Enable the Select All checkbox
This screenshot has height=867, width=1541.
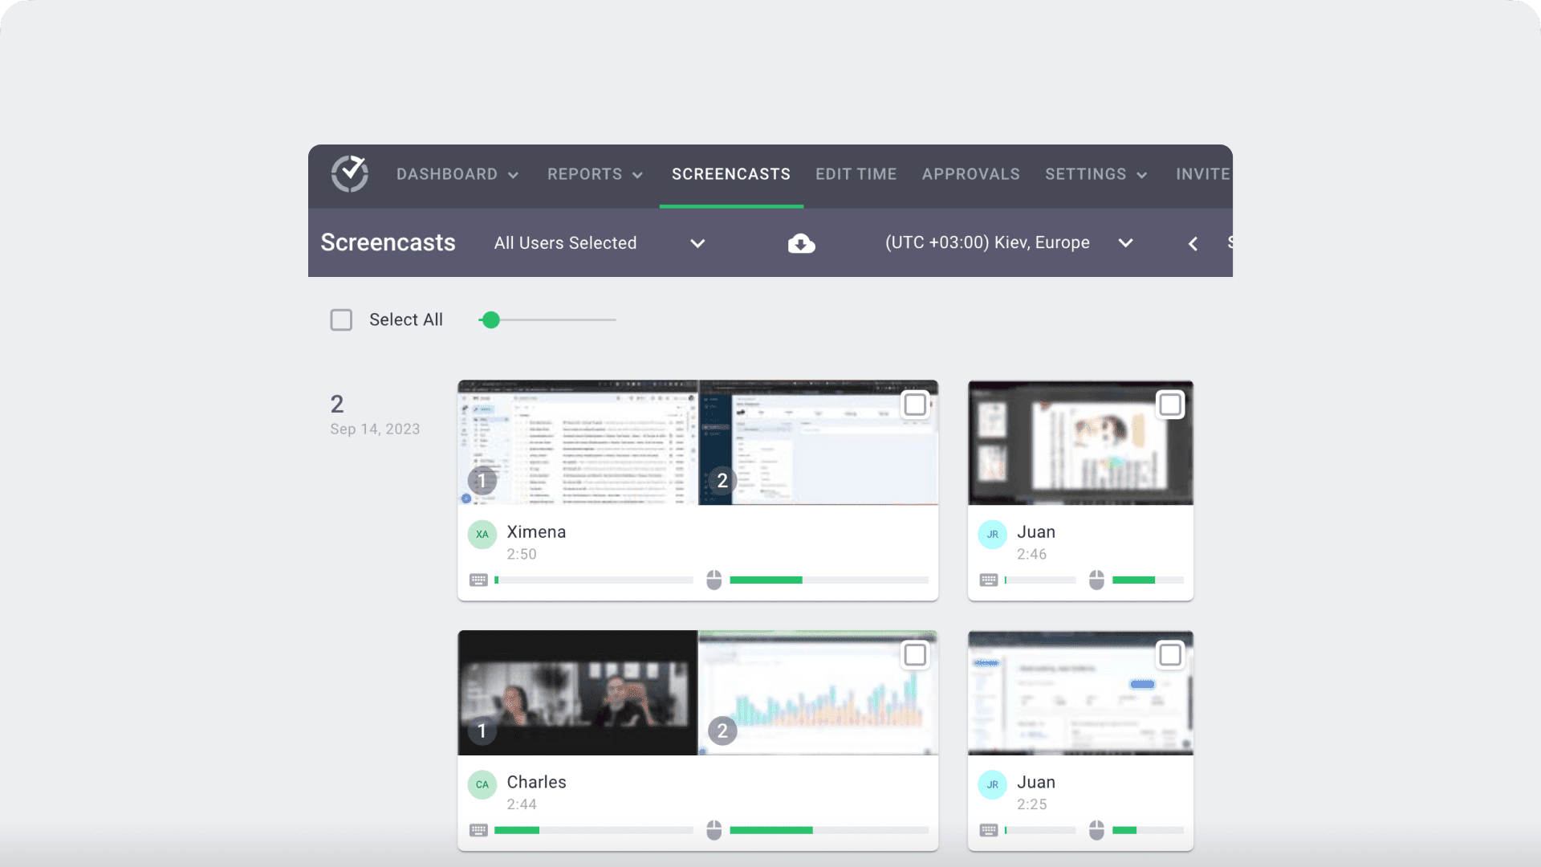click(x=341, y=320)
